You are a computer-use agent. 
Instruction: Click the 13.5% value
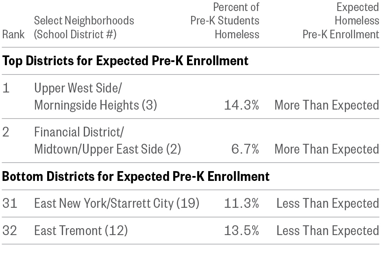pyautogui.click(x=242, y=231)
